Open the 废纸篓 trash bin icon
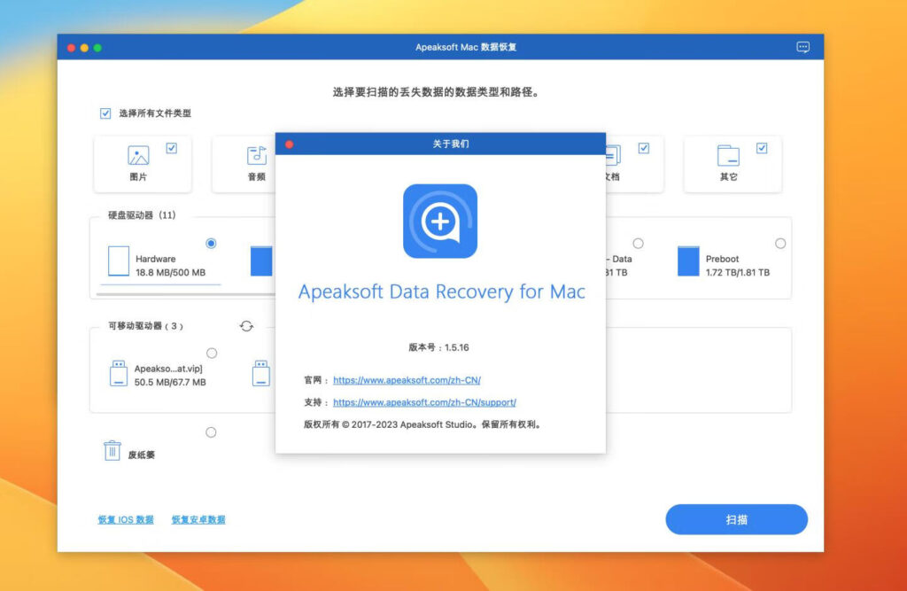The height and width of the screenshot is (591, 907). 113,450
